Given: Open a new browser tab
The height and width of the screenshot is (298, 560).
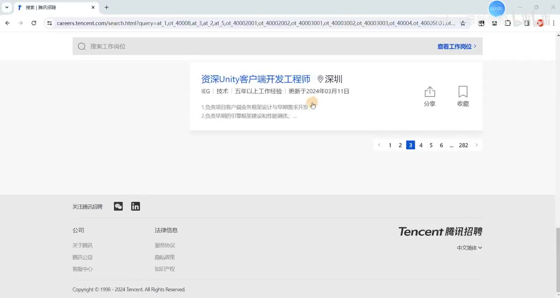Looking at the screenshot, I should tap(106, 7).
